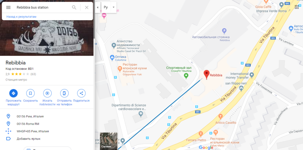Click the Rebibbia bus station search field

click(43, 7)
